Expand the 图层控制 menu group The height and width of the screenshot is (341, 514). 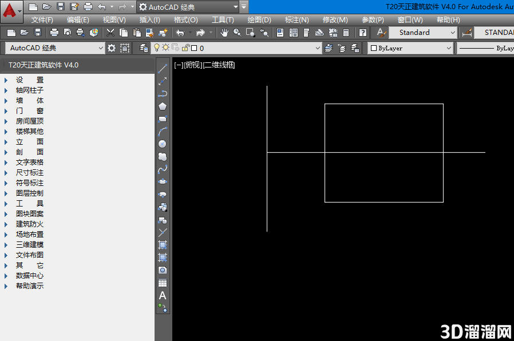[6, 193]
